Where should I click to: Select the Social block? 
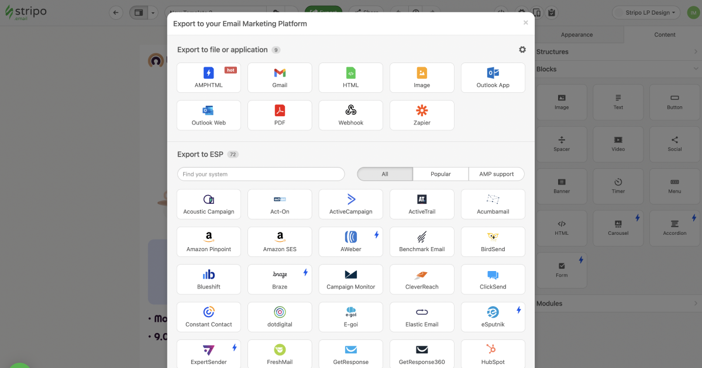(675, 144)
